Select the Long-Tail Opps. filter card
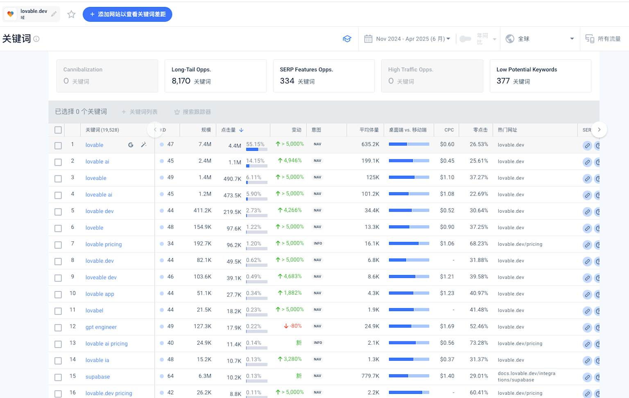The width and height of the screenshot is (629, 398). click(215, 76)
